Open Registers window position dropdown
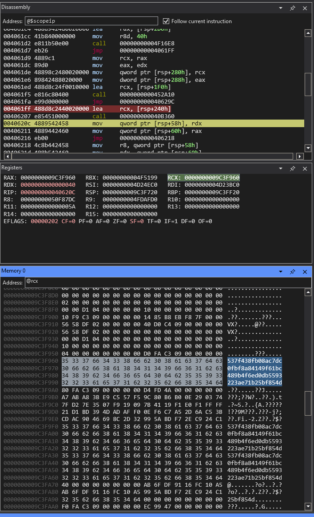Viewport: 314px width, 517px height. (280, 169)
